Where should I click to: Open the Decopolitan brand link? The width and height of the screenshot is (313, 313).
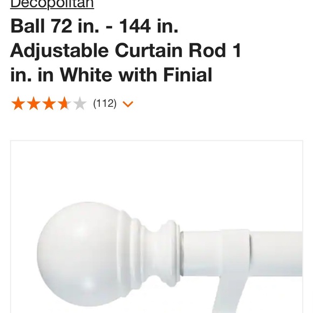52,4
